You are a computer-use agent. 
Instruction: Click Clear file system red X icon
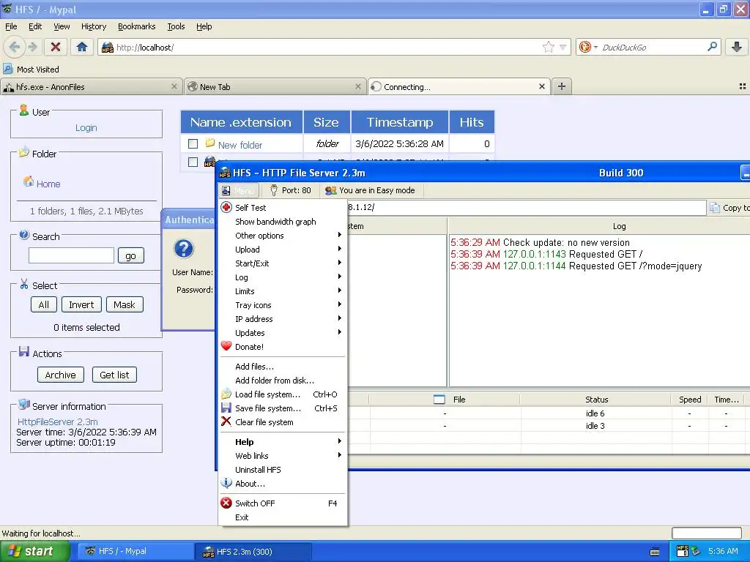click(226, 421)
